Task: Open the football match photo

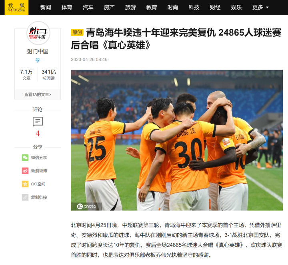Action: (x=177, y=140)
